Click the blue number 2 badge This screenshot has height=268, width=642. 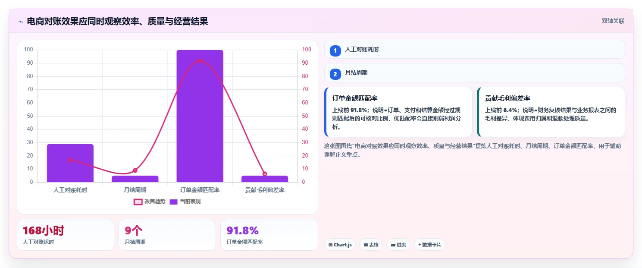coord(335,74)
